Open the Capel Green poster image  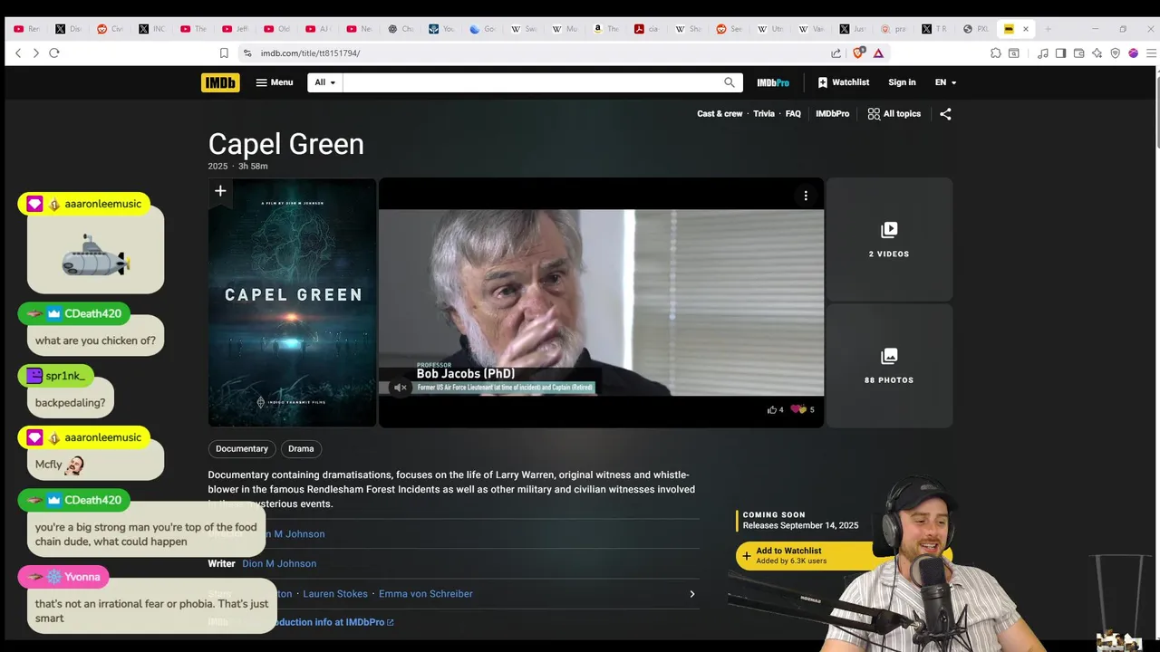click(292, 302)
